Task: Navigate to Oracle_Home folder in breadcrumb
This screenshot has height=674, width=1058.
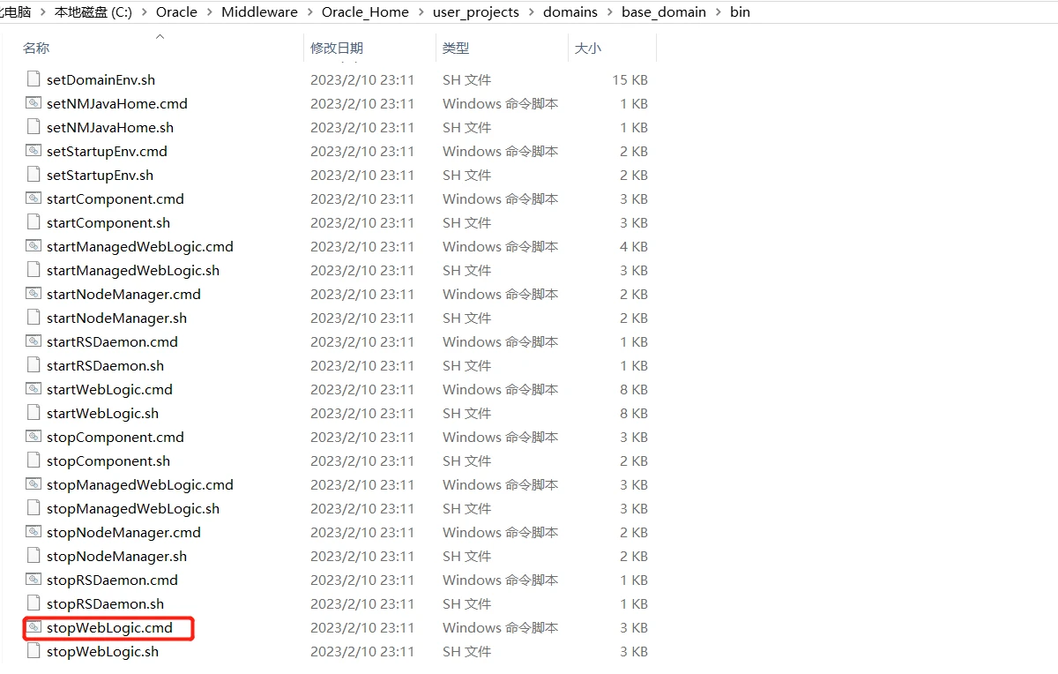Action: click(x=365, y=12)
